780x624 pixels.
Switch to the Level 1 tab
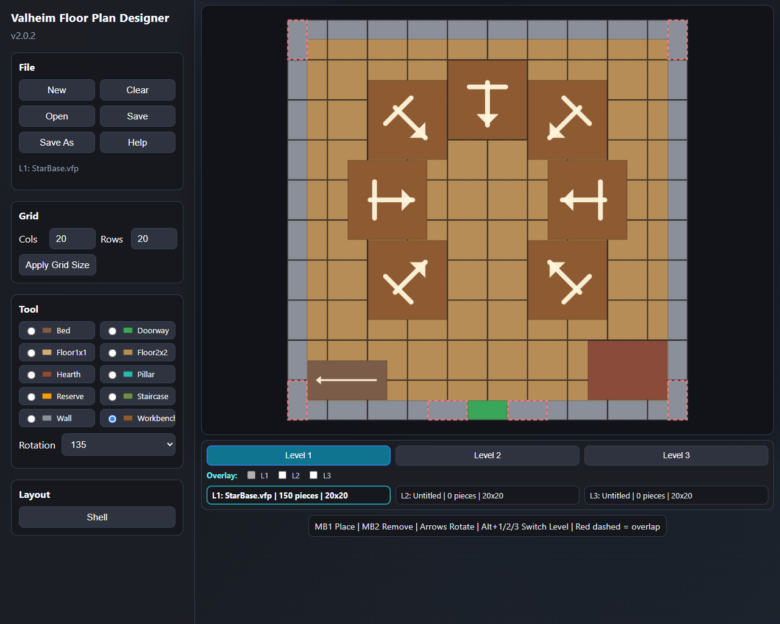click(x=299, y=455)
